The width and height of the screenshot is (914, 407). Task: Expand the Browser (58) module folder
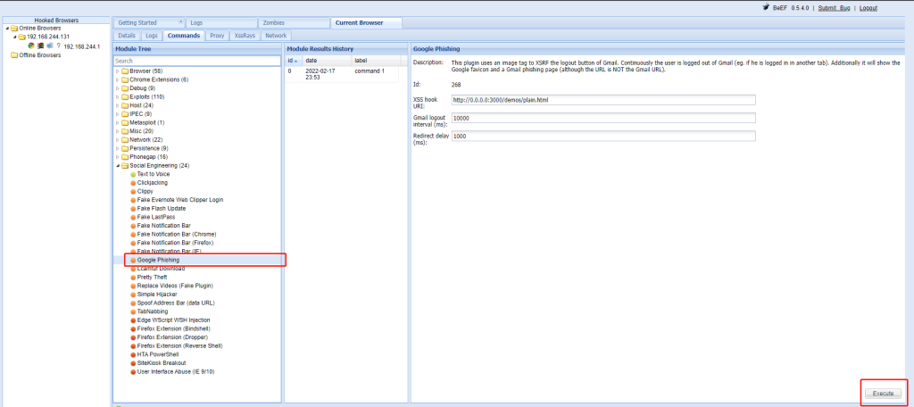(x=117, y=71)
